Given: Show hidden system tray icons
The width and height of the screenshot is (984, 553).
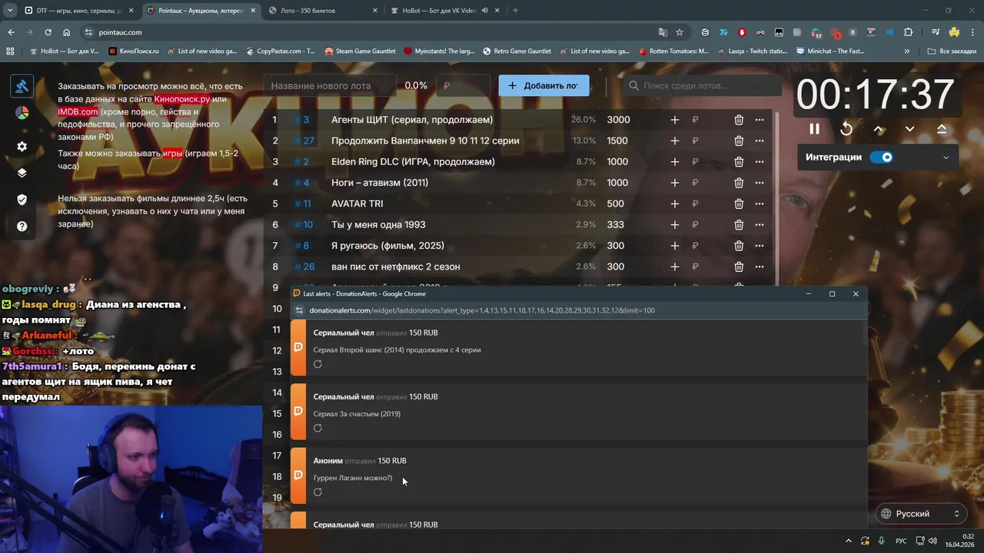Looking at the screenshot, I should tap(849, 541).
